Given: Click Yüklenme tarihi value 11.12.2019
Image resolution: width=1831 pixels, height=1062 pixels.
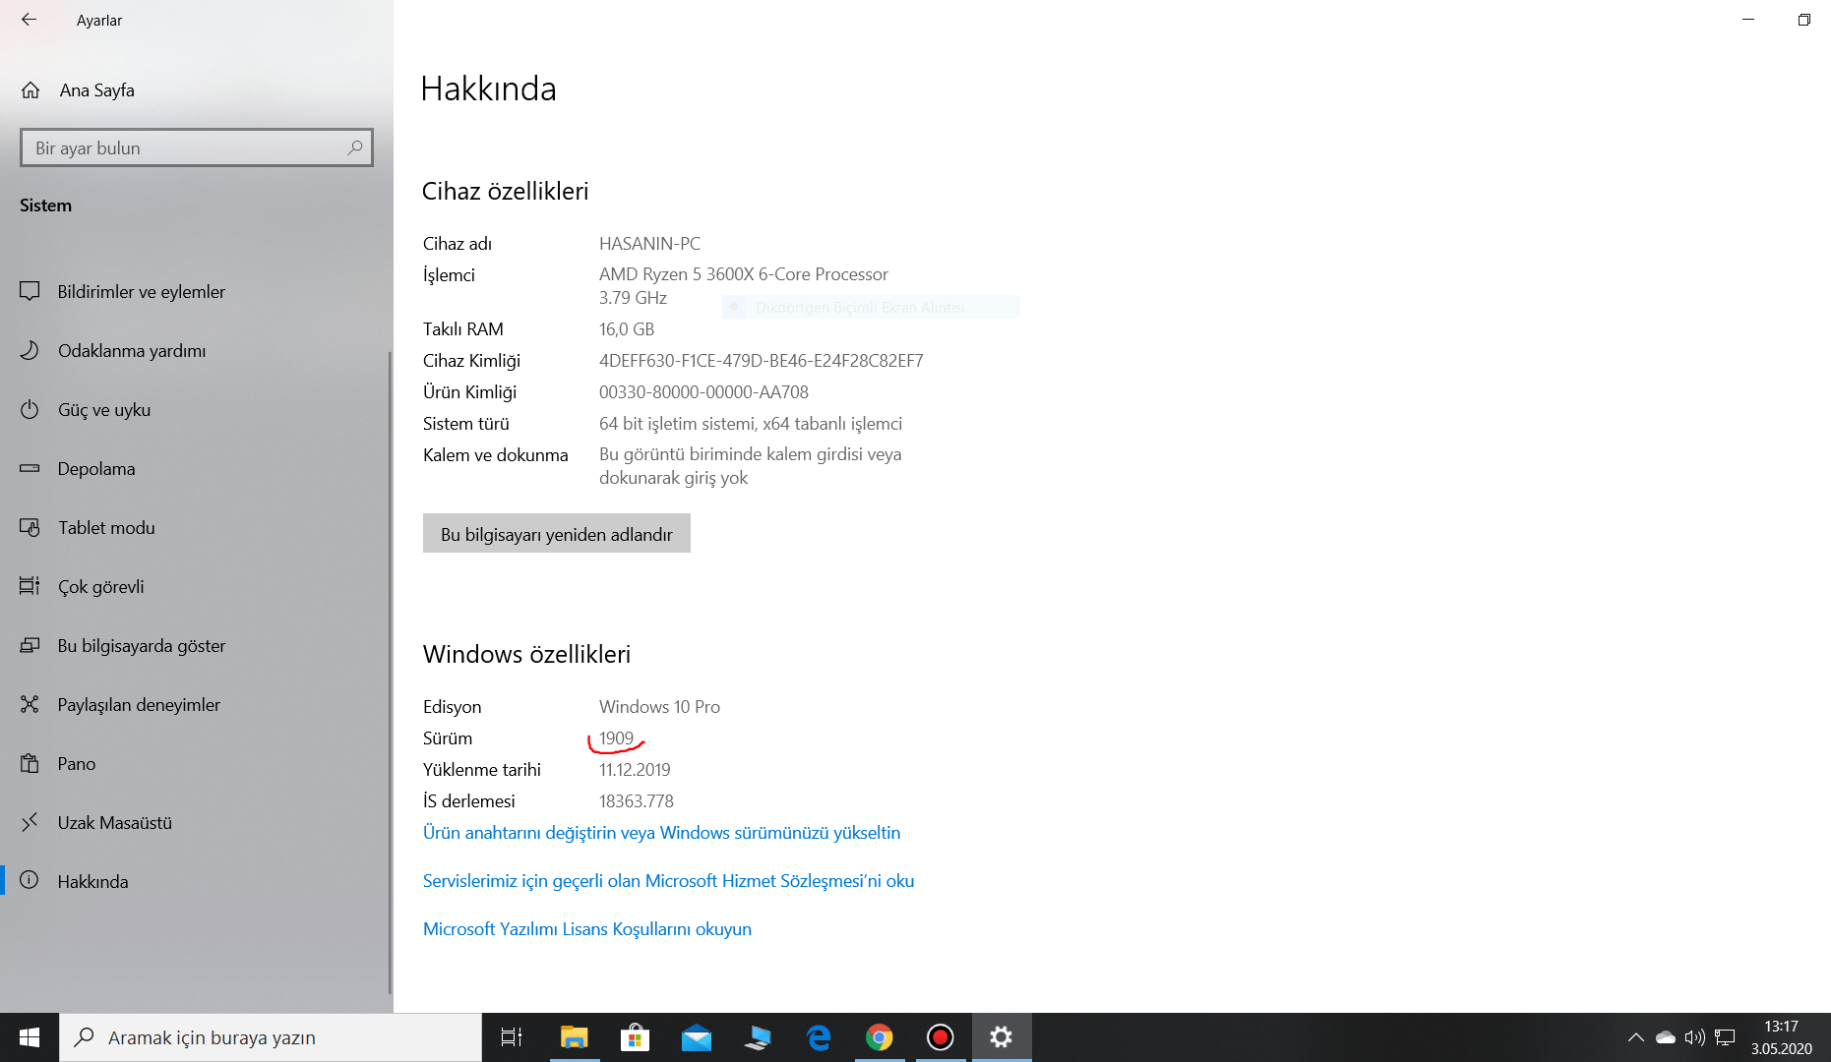Looking at the screenshot, I should click(x=635, y=770).
